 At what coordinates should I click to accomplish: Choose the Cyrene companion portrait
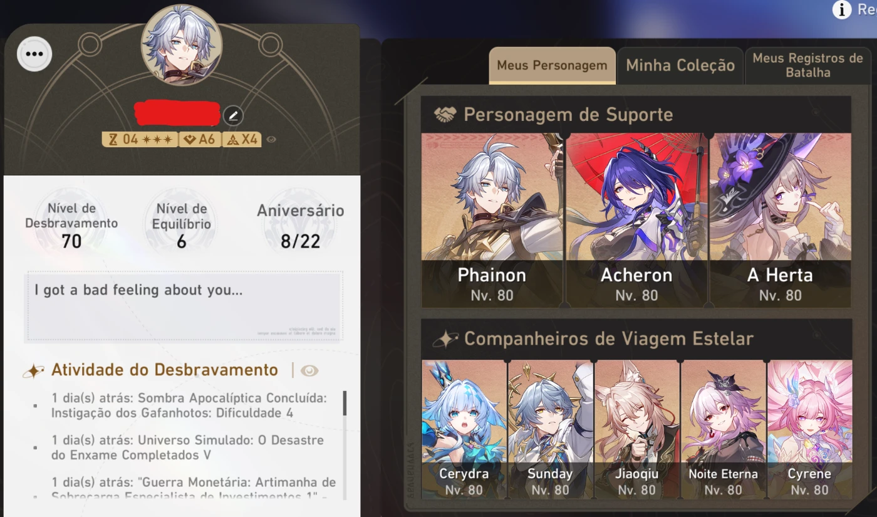click(x=809, y=429)
